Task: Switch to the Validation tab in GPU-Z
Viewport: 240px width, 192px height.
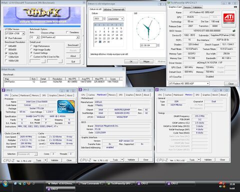Action: click(197, 7)
